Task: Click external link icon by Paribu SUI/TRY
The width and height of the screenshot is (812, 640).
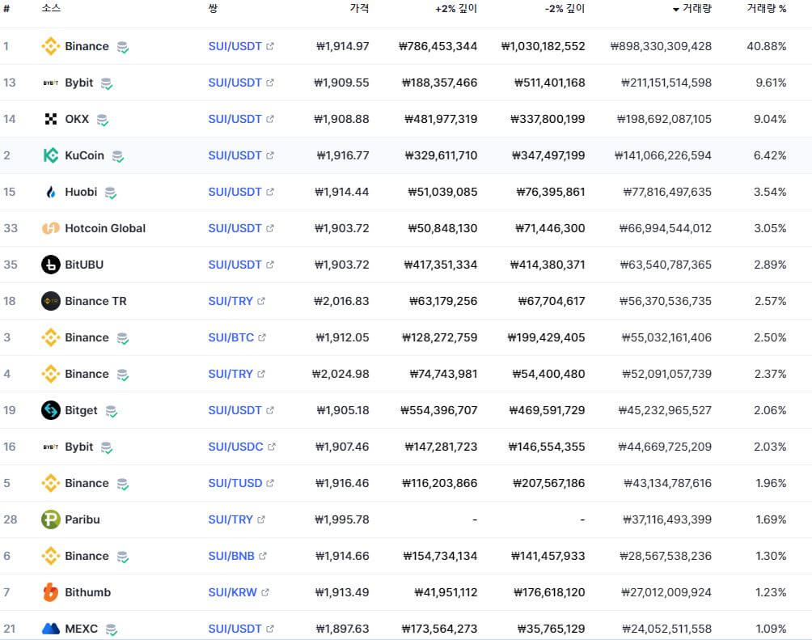Action: tap(261, 519)
